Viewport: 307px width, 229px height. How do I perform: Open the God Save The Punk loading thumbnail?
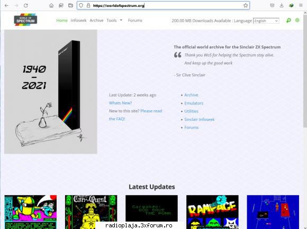point(152,208)
